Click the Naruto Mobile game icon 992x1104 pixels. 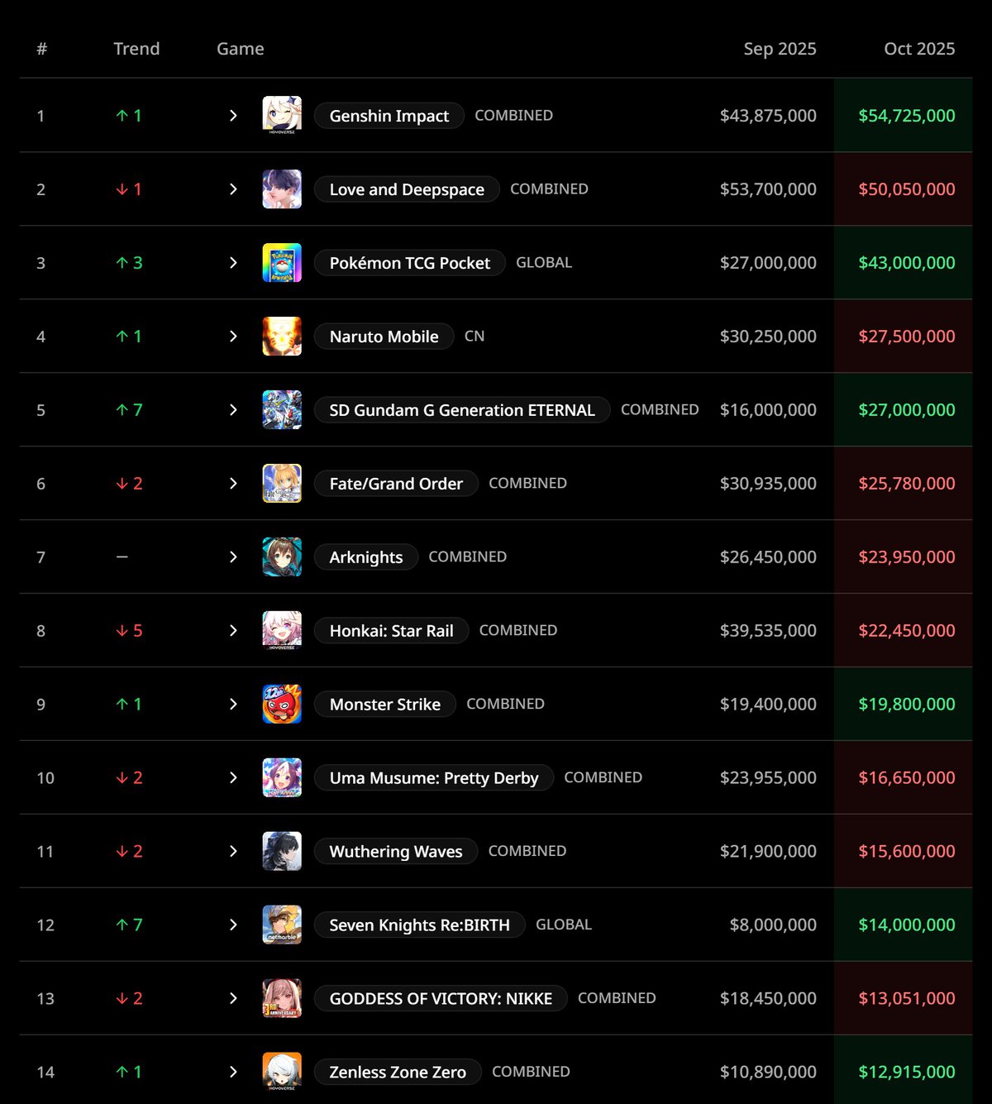[x=282, y=337]
